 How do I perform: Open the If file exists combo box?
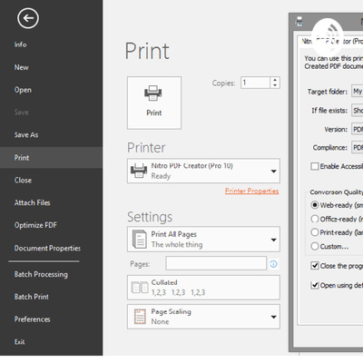[x=357, y=111]
